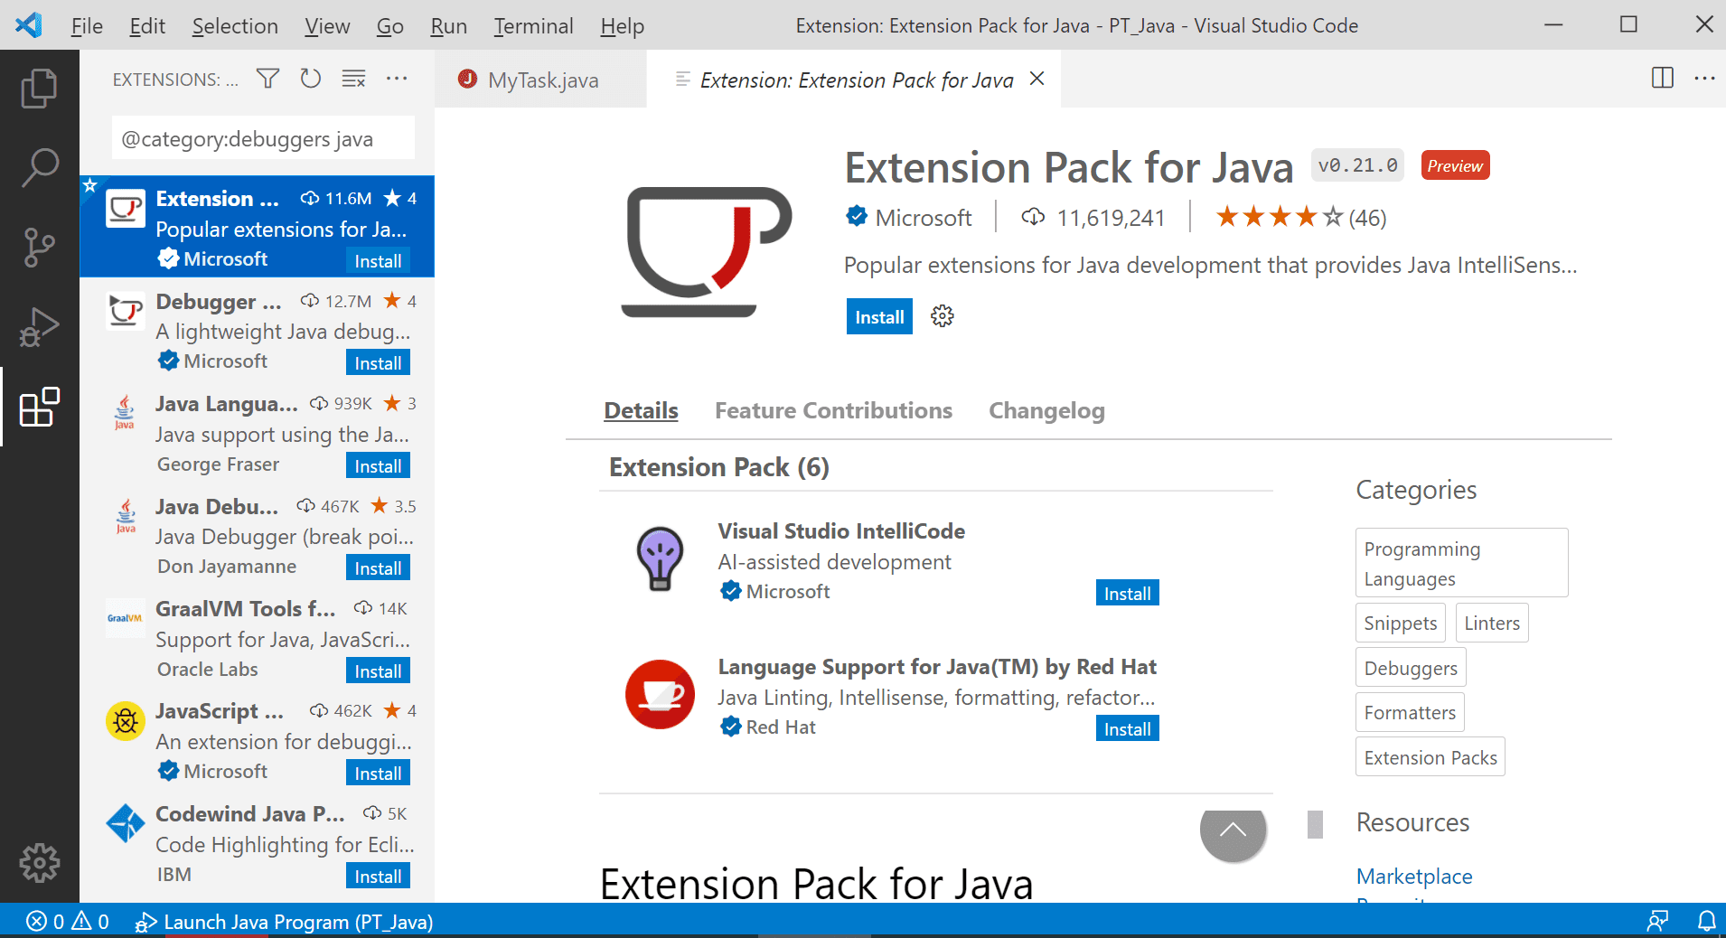Install Don Jayamanne's Java Debugger

[x=378, y=567]
